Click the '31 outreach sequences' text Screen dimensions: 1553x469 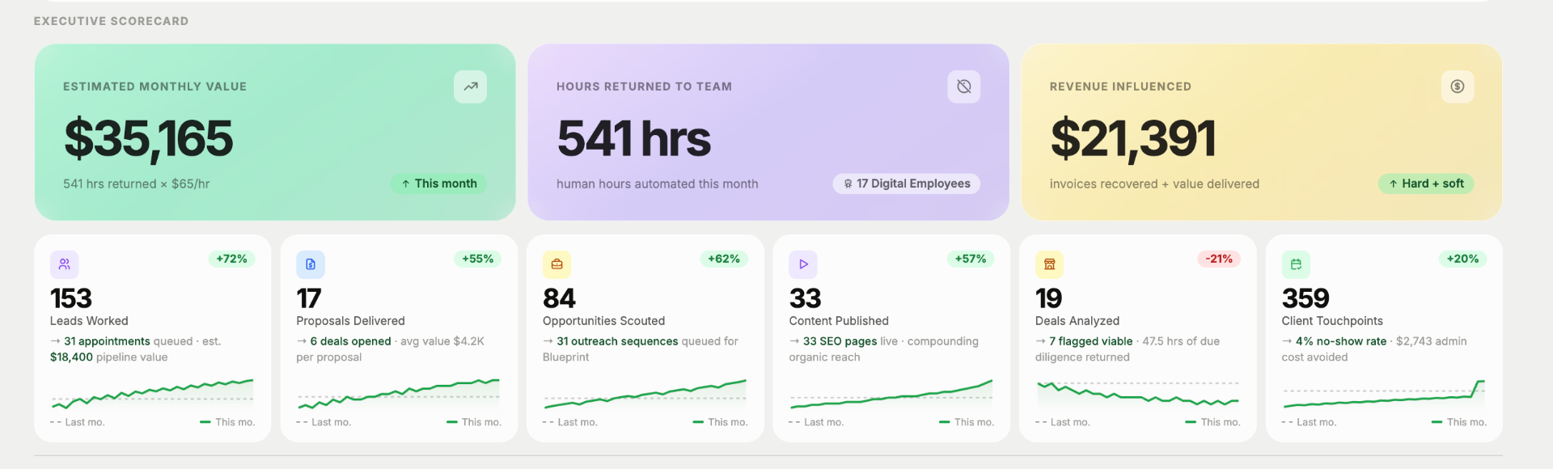click(x=617, y=341)
